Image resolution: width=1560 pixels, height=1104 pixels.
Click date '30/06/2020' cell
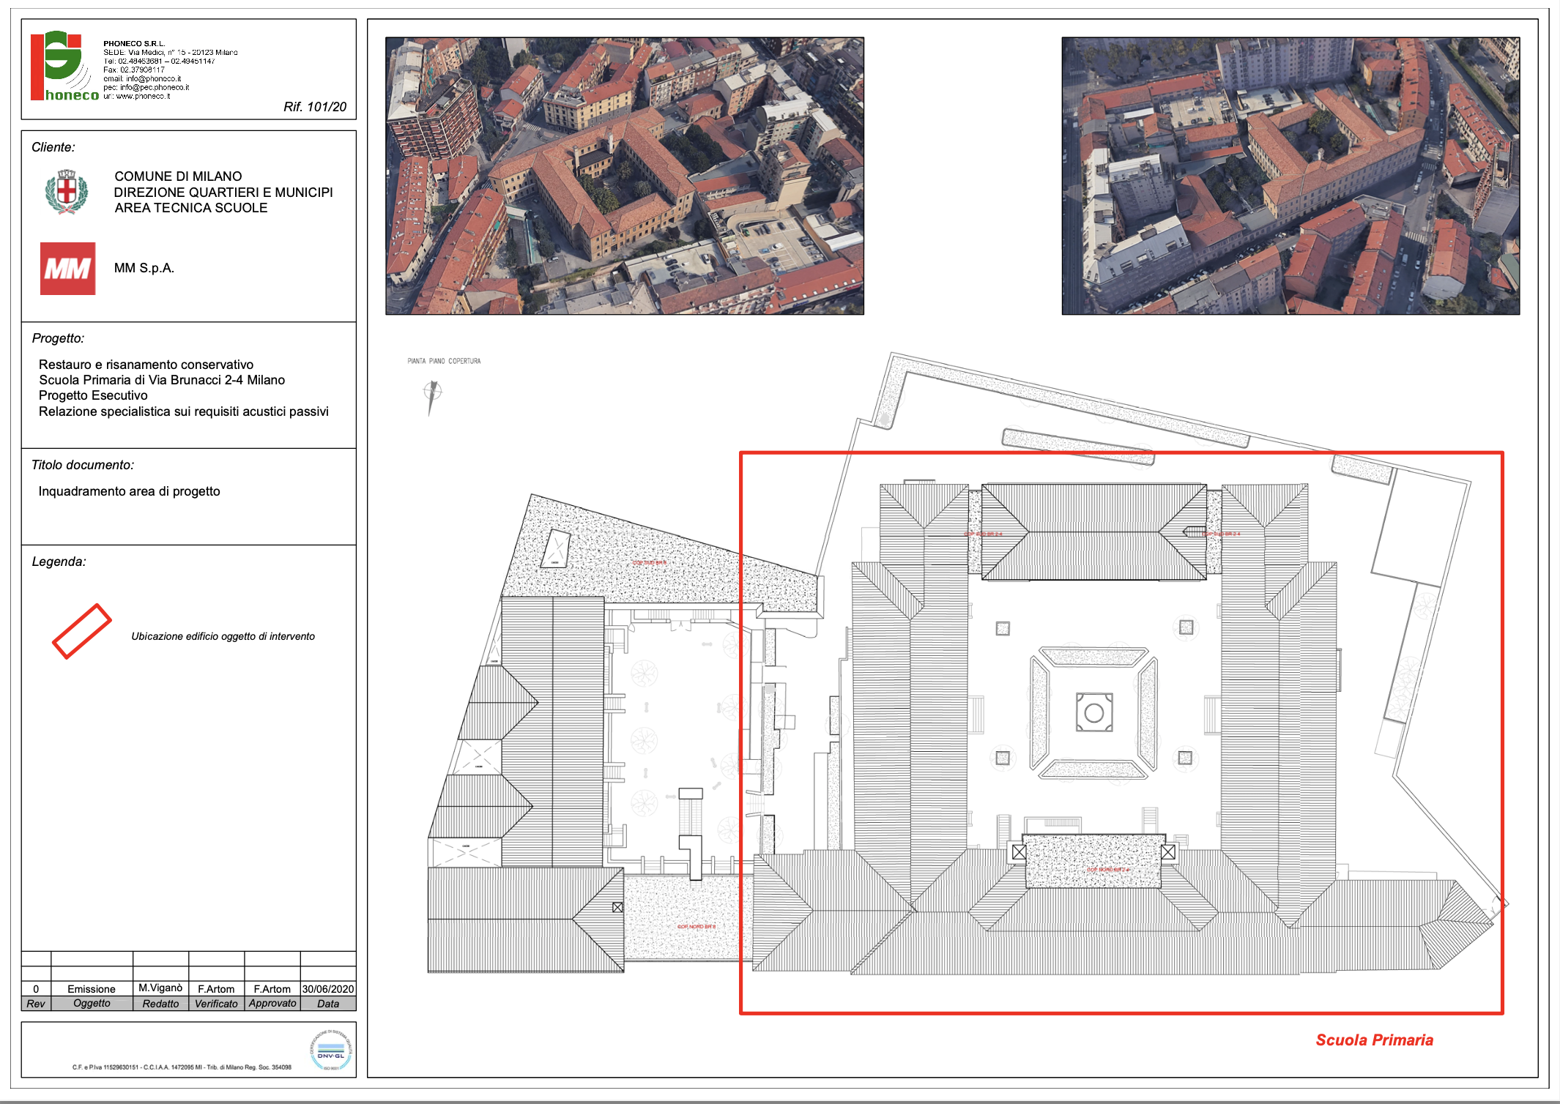(x=328, y=989)
